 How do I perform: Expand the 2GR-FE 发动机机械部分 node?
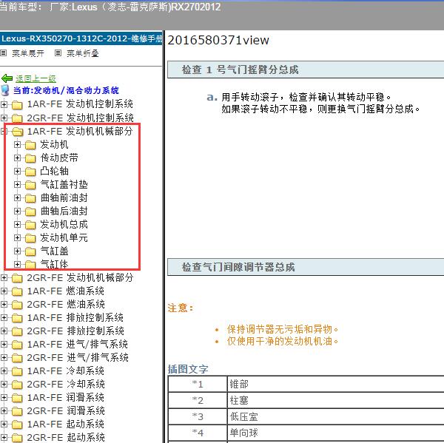coord(4,277)
